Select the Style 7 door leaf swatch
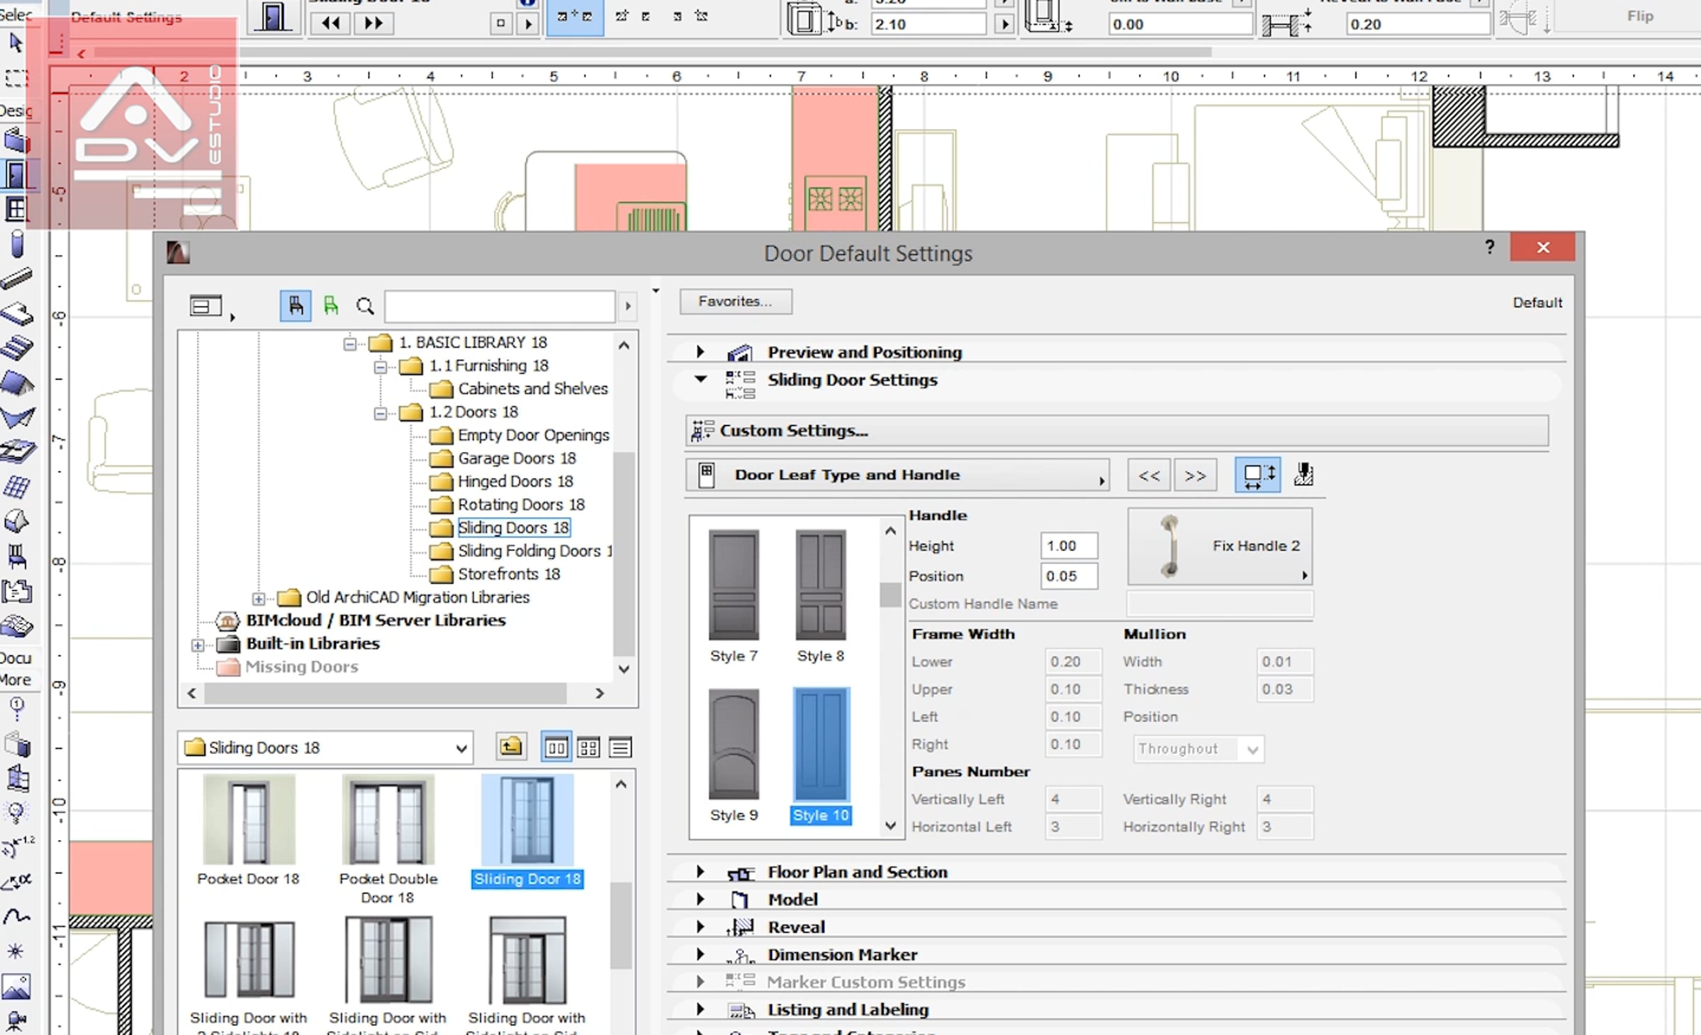Image resolution: width=1701 pixels, height=1035 pixels. (734, 585)
